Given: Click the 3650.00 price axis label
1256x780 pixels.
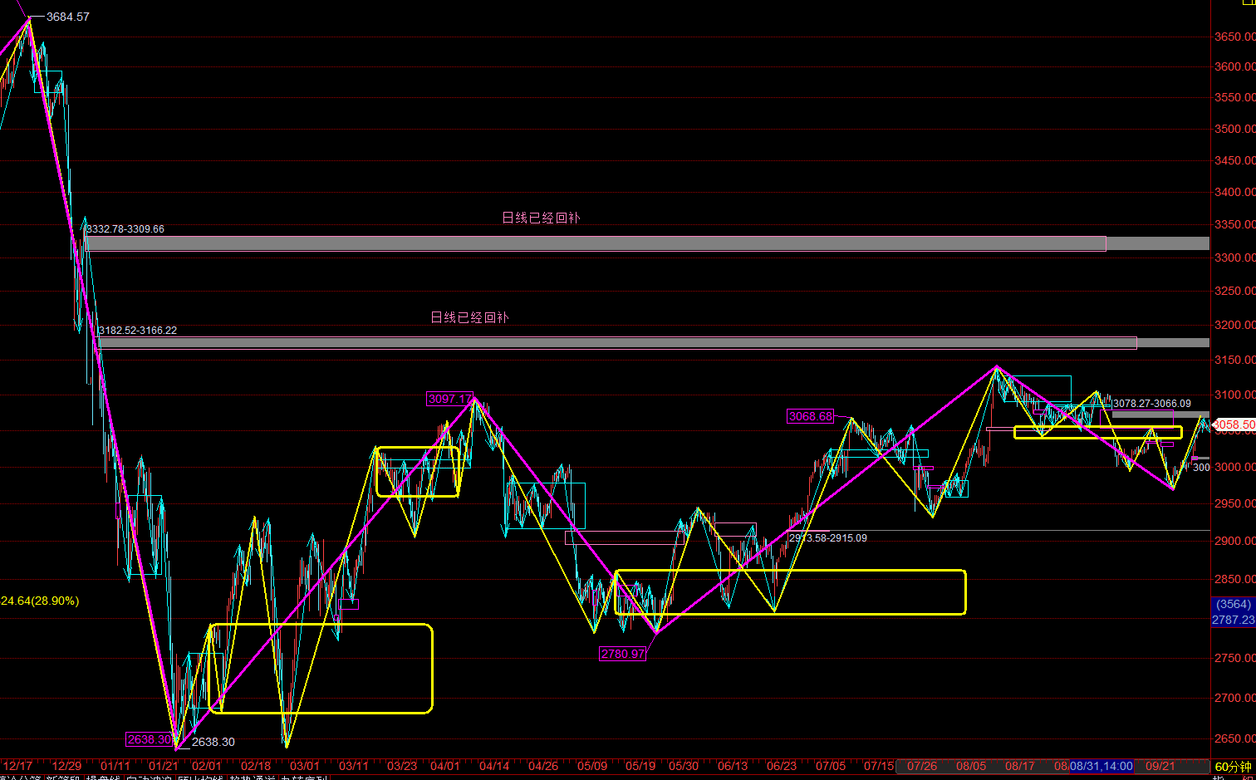Looking at the screenshot, I should pyautogui.click(x=1234, y=37).
